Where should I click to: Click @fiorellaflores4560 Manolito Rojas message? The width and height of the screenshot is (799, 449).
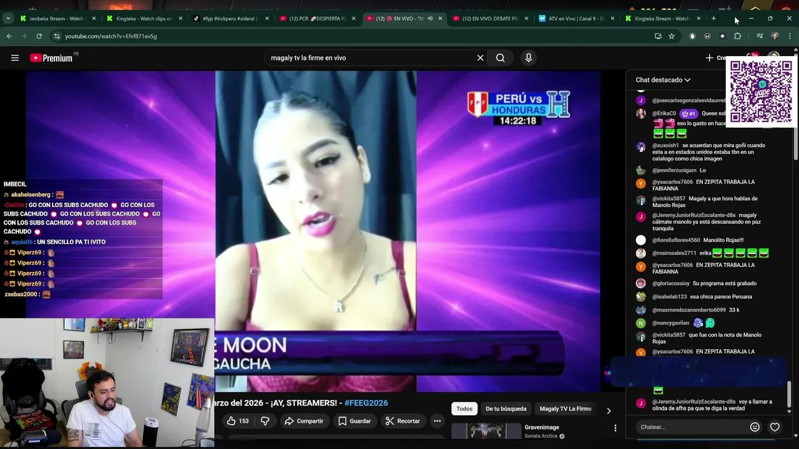click(x=690, y=240)
